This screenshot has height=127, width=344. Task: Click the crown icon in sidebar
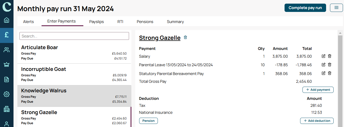click(7, 65)
